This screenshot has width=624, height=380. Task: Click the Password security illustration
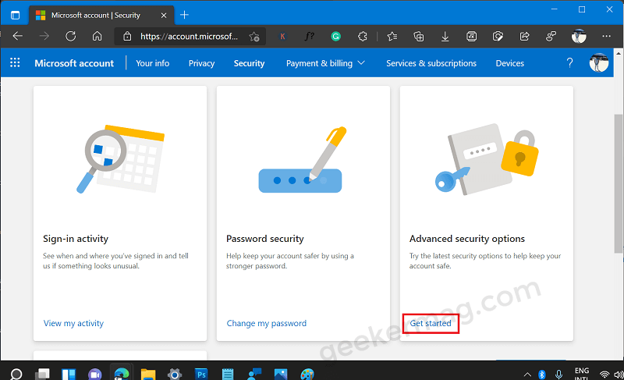click(x=303, y=159)
